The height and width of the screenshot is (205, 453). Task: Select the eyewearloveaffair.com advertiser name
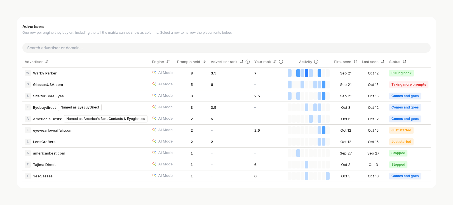(53, 131)
